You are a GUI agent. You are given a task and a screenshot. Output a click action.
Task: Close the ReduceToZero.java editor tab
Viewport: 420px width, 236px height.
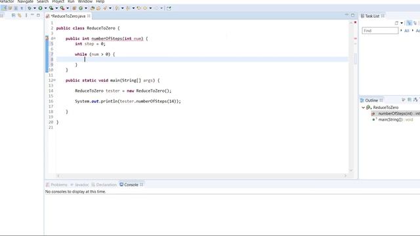pos(89,16)
